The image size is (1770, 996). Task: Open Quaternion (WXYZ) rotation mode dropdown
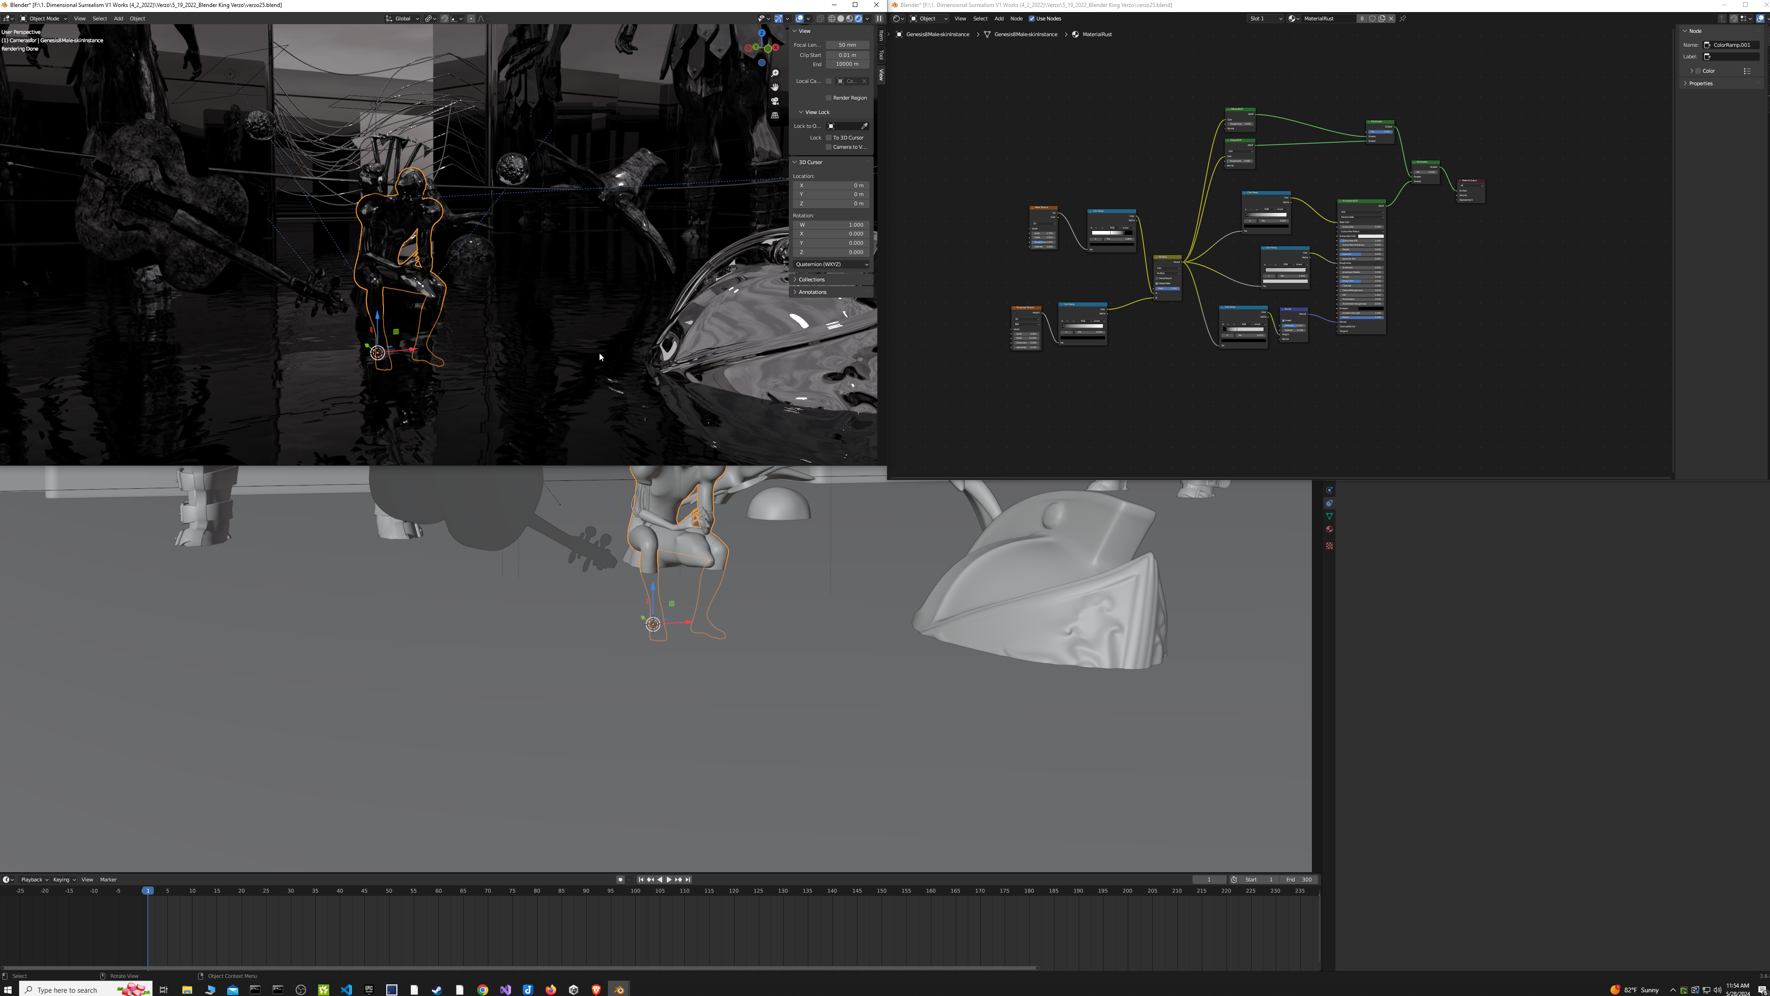[831, 264]
